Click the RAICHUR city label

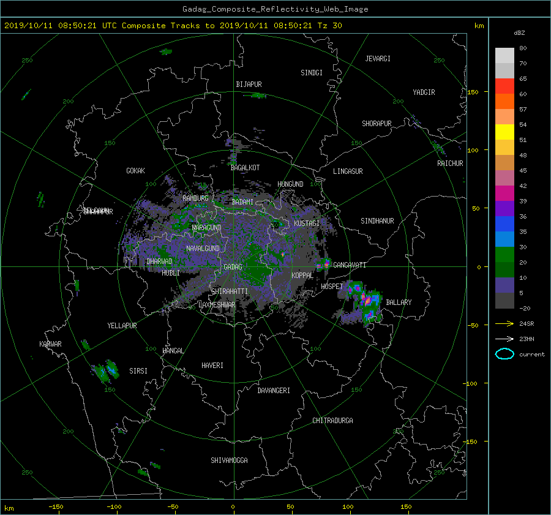(450, 163)
